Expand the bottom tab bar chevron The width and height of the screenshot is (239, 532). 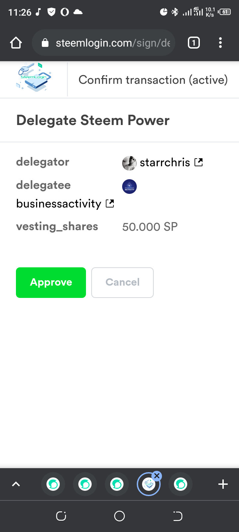pyautogui.click(x=16, y=484)
